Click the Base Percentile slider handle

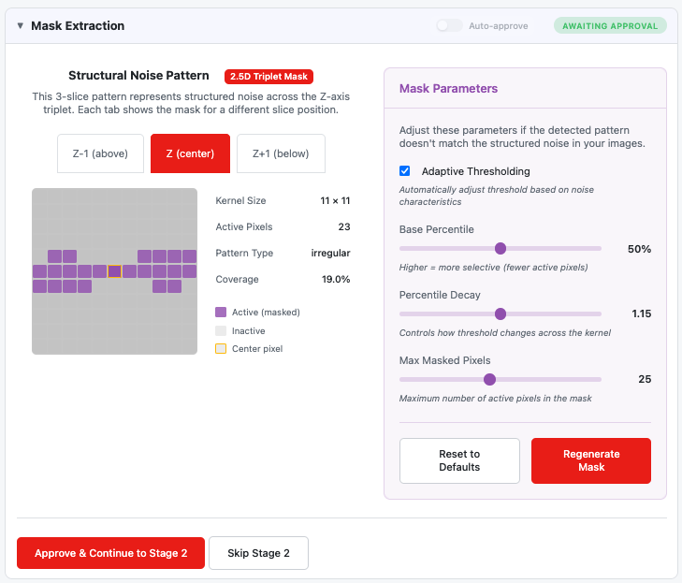coord(501,248)
